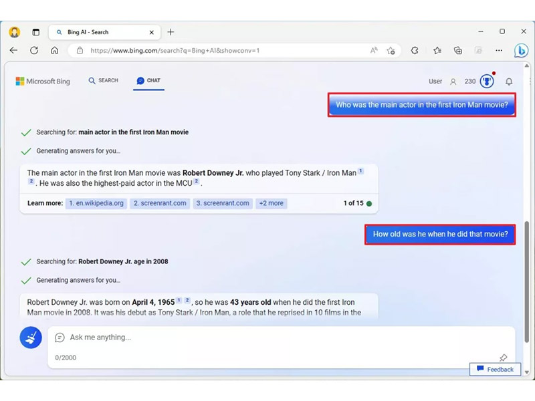Add this page to favorites
The width and height of the screenshot is (535, 401).
[x=391, y=51]
